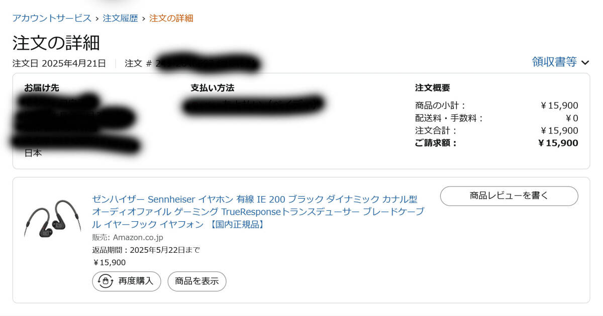
Task: Select the 返品期間 return deadline text
Action: coord(146,250)
